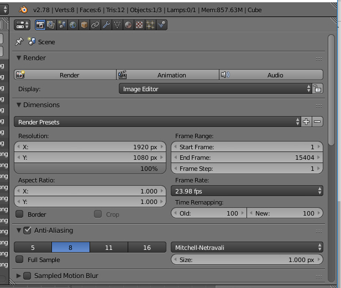This screenshot has height=288, width=341.
Task: Click the Render image button
Action: point(65,75)
